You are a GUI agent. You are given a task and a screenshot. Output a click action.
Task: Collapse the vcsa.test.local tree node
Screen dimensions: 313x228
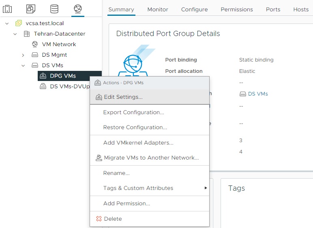(7, 23)
